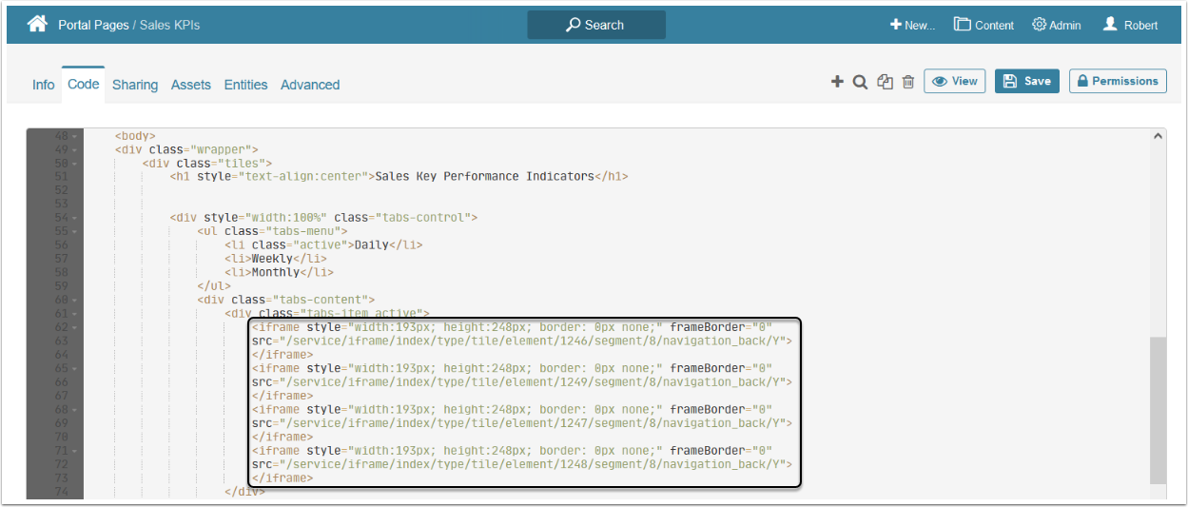Screen dimensions: 1188x507
Task: Open the Robert user profile menu
Action: [x=1130, y=25]
